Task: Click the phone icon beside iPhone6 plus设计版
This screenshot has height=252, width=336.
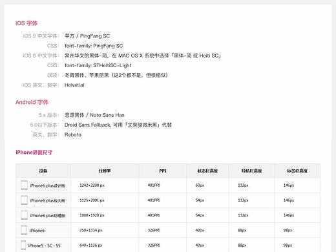Action: (x=24, y=185)
